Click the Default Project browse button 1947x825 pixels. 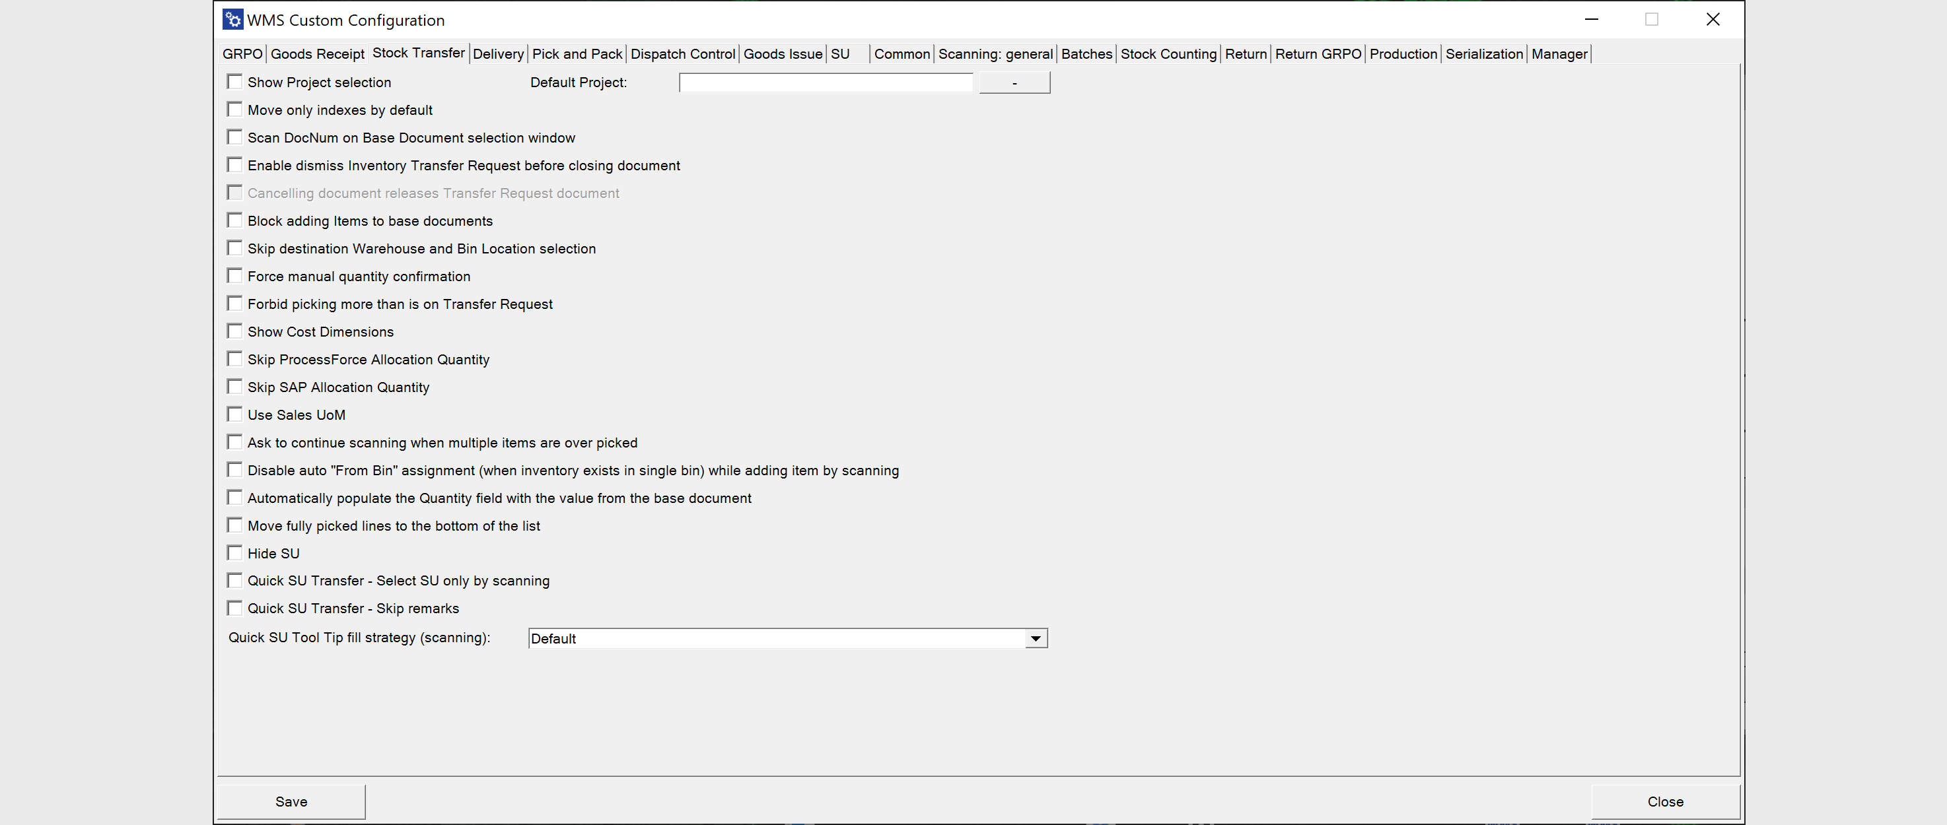[x=1014, y=82]
